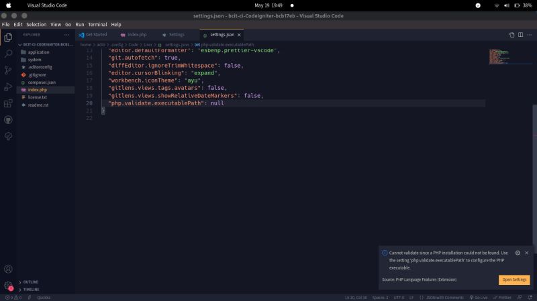This screenshot has width=537, height=301.
Task: Open the File menu
Action: (x=6, y=25)
